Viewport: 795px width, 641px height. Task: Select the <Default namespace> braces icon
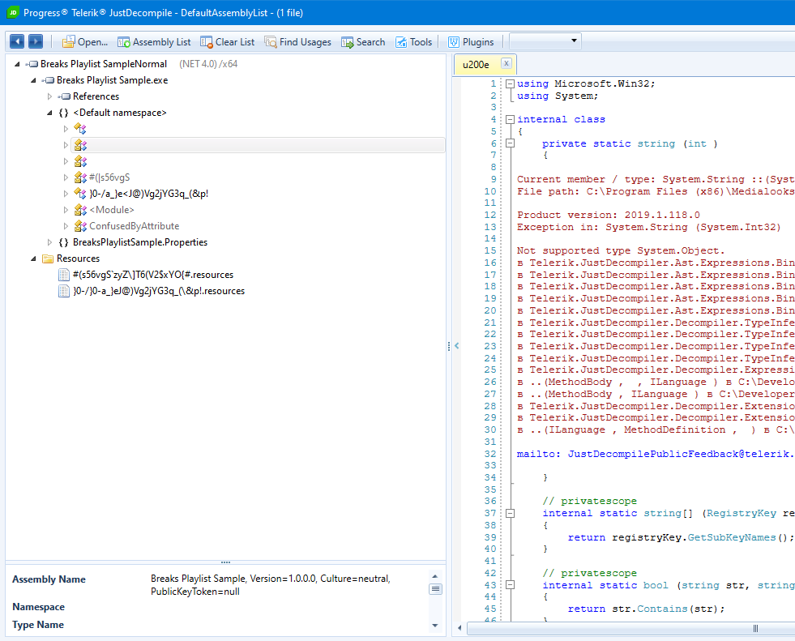point(63,113)
